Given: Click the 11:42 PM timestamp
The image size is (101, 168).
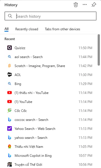Looking at the screenshot, I should [85, 66].
